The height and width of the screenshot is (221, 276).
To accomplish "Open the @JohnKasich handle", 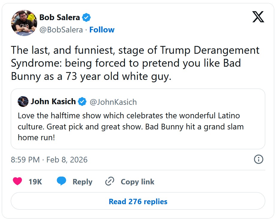I will coord(113,102).
